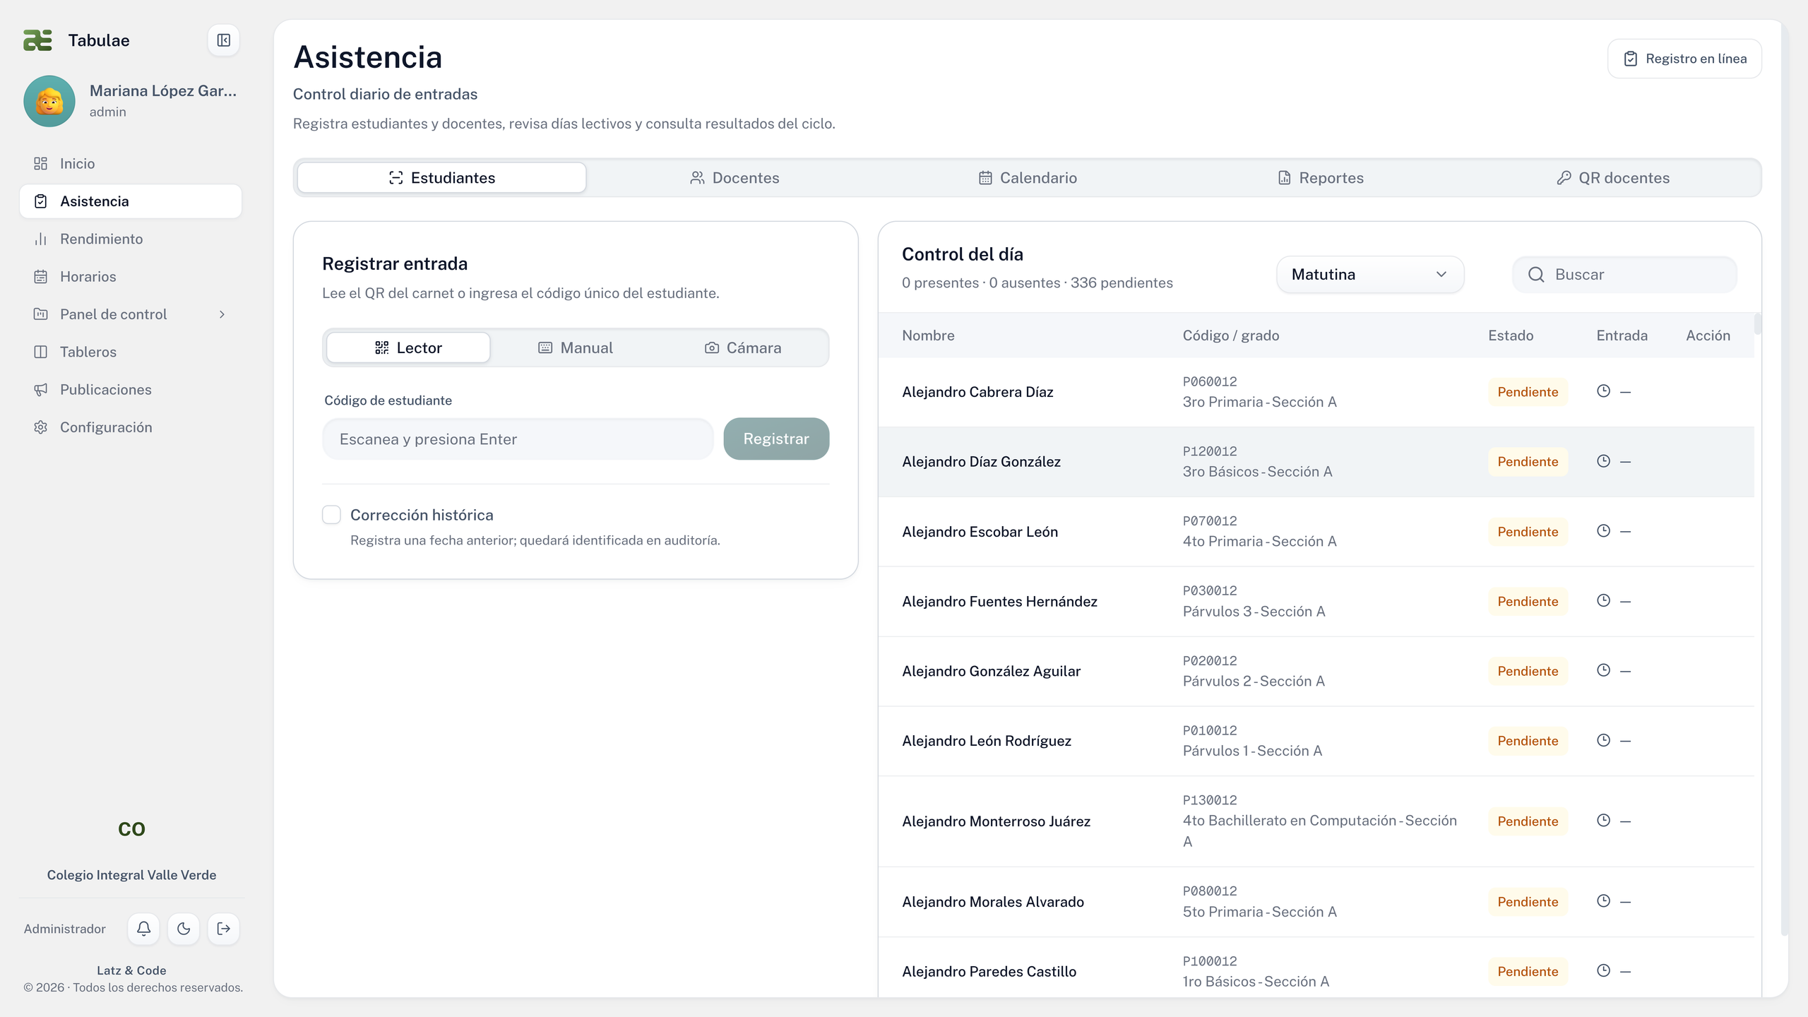Screen dimensions: 1808x1017
Task: Open Rendimiento in sidebar
Action: (131, 239)
